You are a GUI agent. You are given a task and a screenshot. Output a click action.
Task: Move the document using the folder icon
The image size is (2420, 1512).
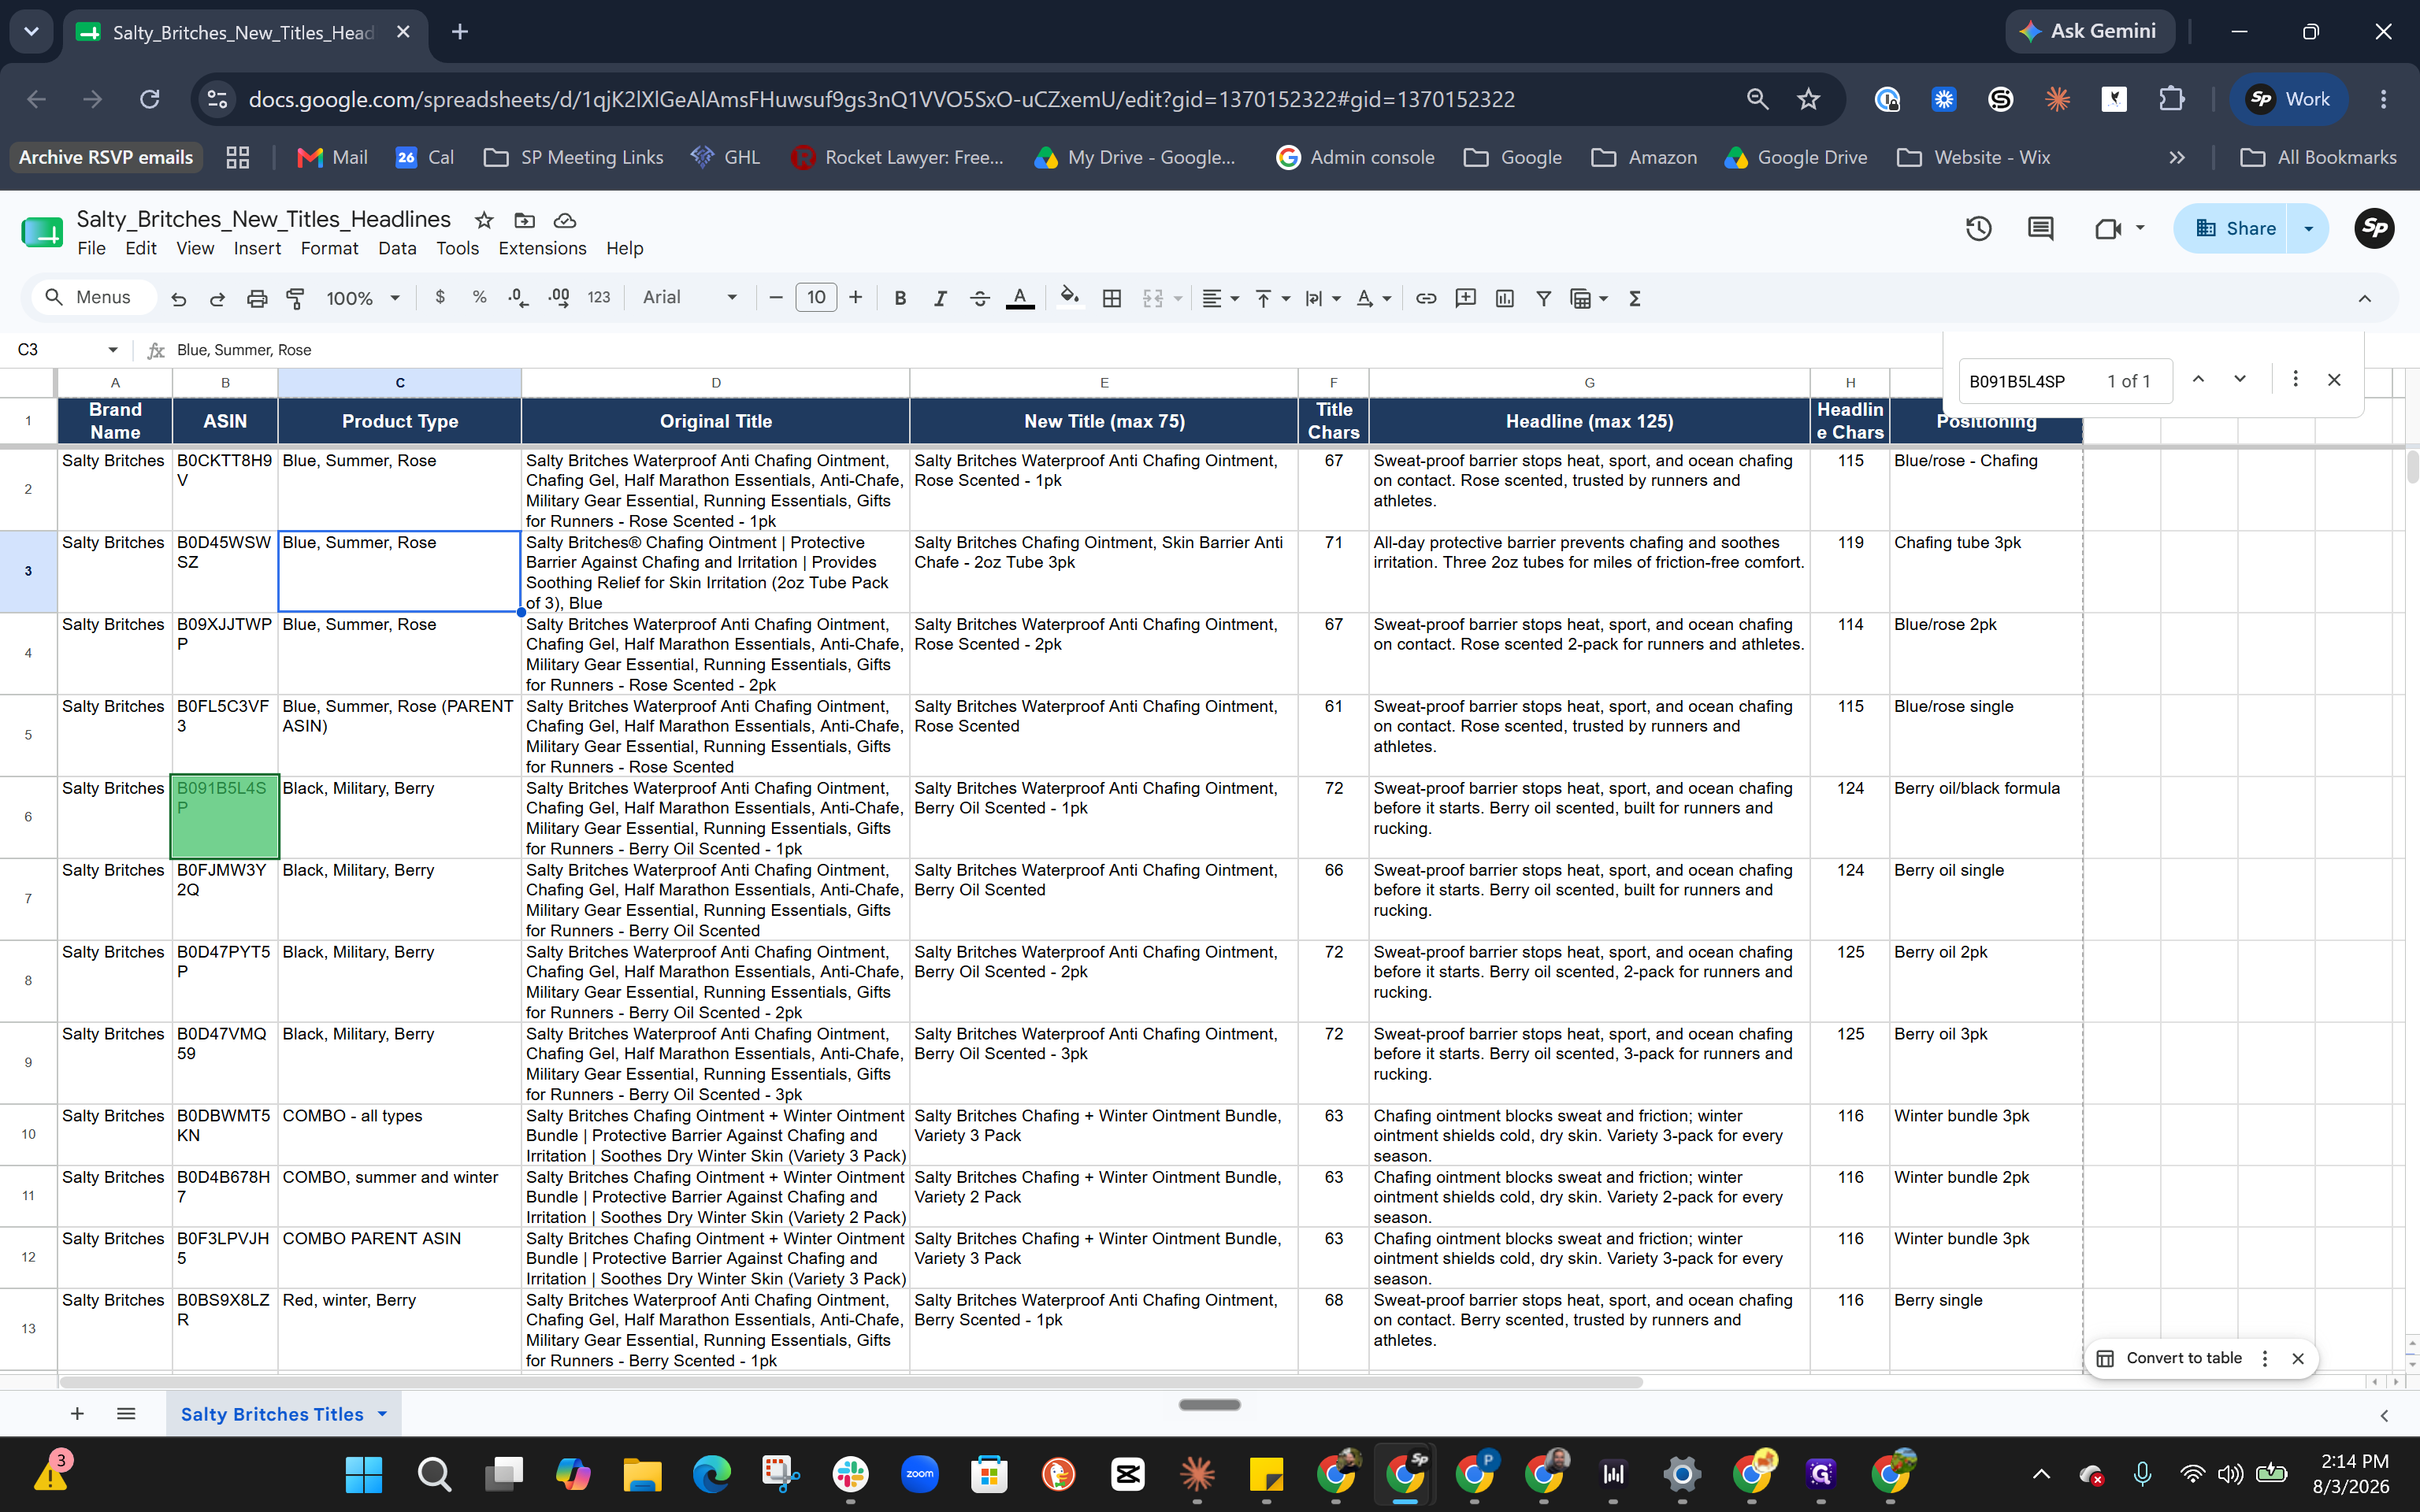(x=524, y=220)
